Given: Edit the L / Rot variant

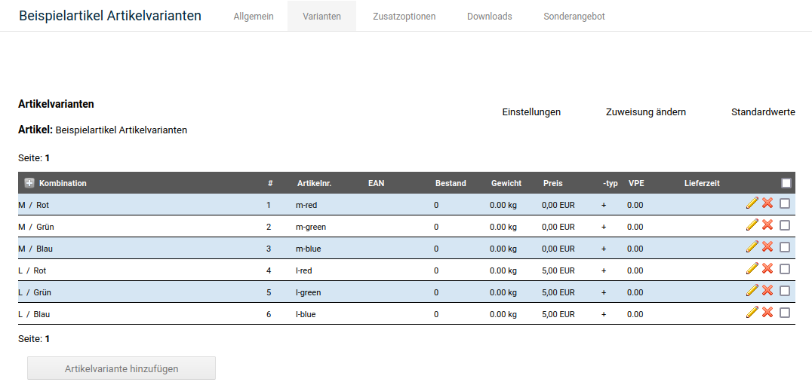Looking at the screenshot, I should pos(752,268).
